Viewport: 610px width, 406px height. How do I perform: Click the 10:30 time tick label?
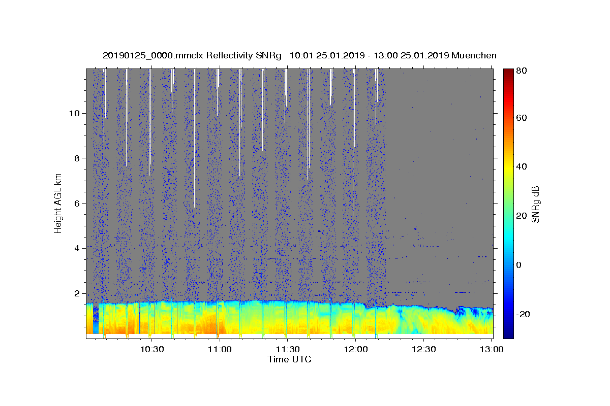tap(152, 349)
